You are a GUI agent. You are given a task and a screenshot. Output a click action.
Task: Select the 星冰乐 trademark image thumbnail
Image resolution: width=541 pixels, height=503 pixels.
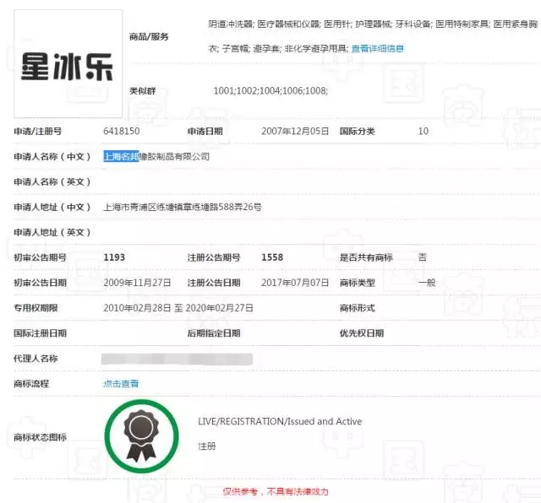click(68, 64)
